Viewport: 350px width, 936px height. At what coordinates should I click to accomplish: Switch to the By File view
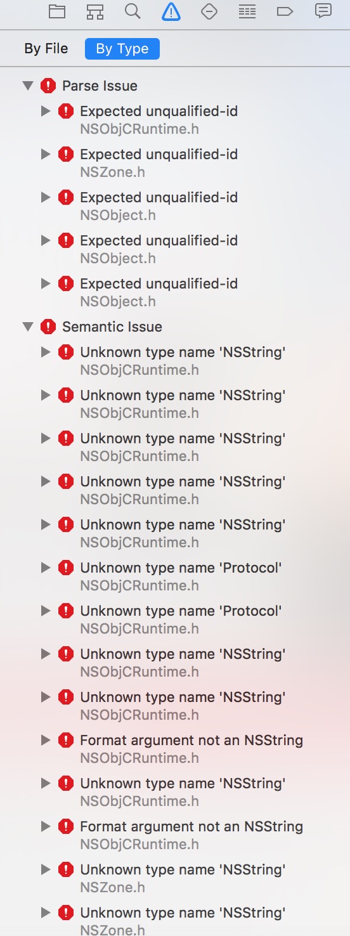(46, 49)
